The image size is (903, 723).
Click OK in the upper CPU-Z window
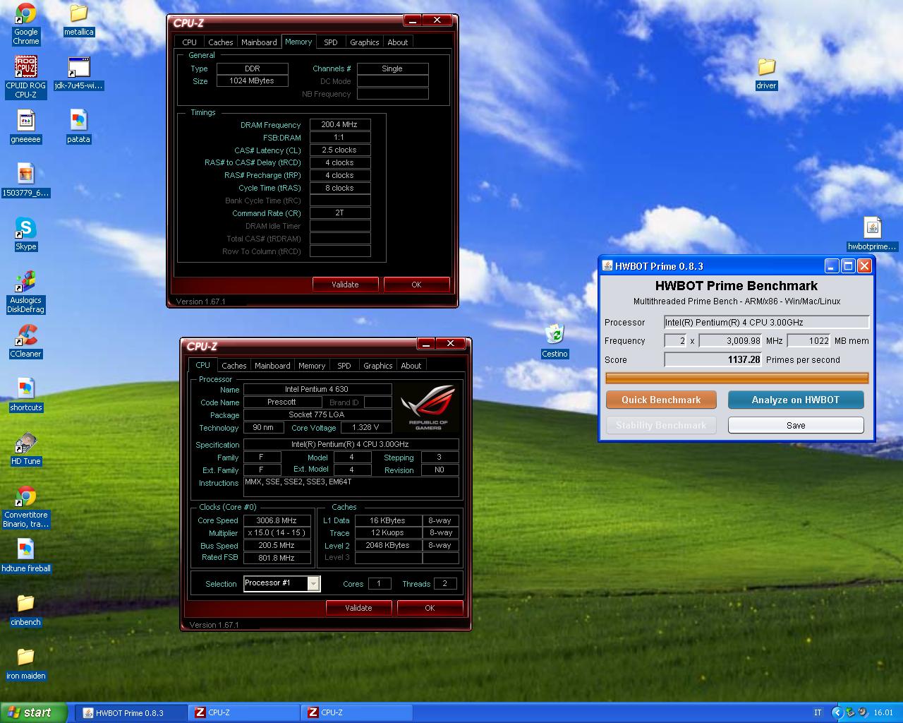[416, 285]
